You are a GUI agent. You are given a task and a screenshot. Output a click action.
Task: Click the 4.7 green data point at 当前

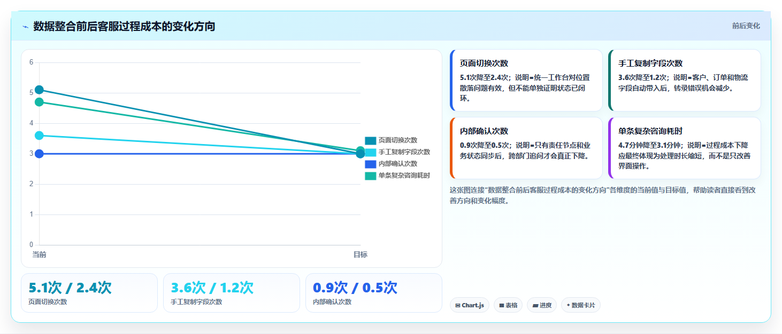39,102
